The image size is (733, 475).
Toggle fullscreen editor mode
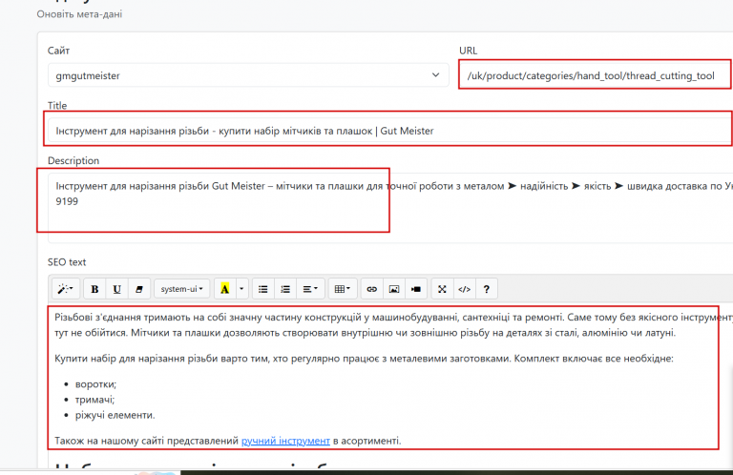click(x=442, y=289)
